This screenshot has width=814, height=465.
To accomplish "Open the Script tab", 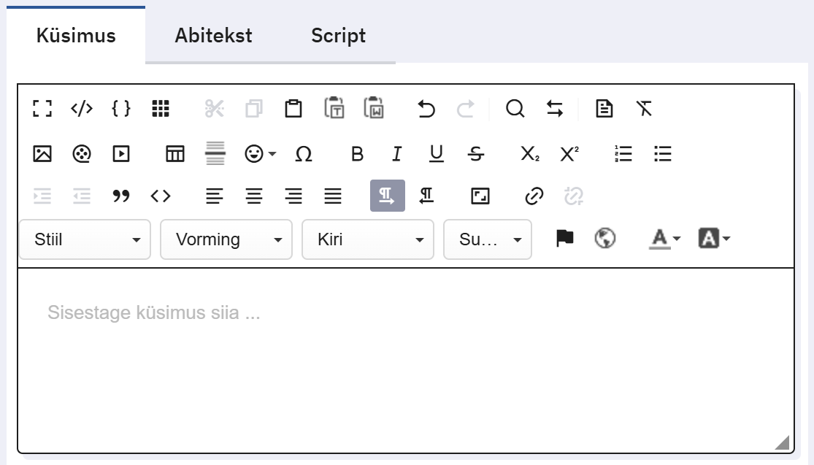I will [x=338, y=36].
